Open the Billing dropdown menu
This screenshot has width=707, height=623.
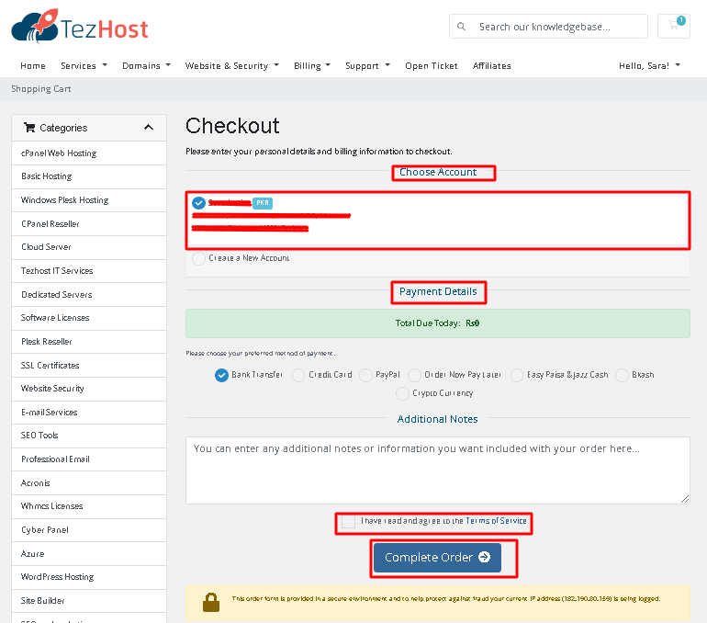pos(311,66)
